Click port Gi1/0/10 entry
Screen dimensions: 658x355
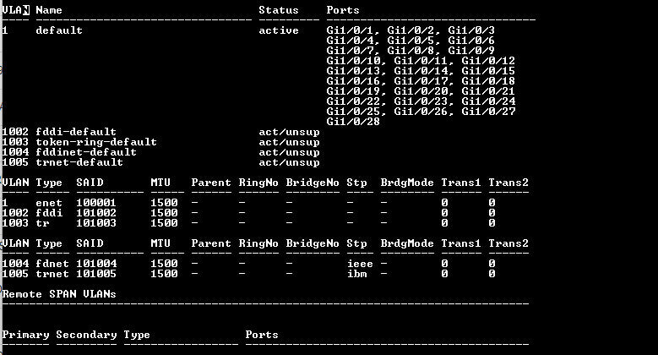pyautogui.click(x=355, y=61)
